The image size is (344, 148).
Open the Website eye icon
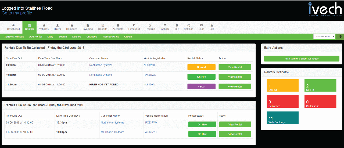165,25
